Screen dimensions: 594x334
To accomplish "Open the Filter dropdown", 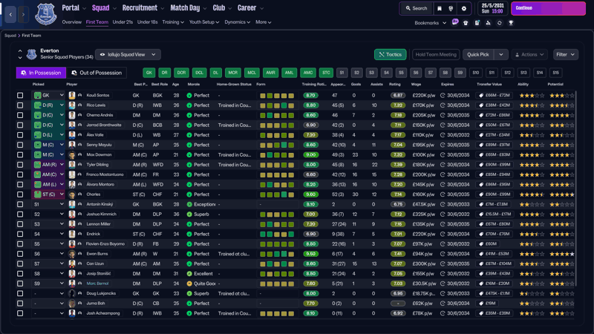I will pyautogui.click(x=565, y=54).
